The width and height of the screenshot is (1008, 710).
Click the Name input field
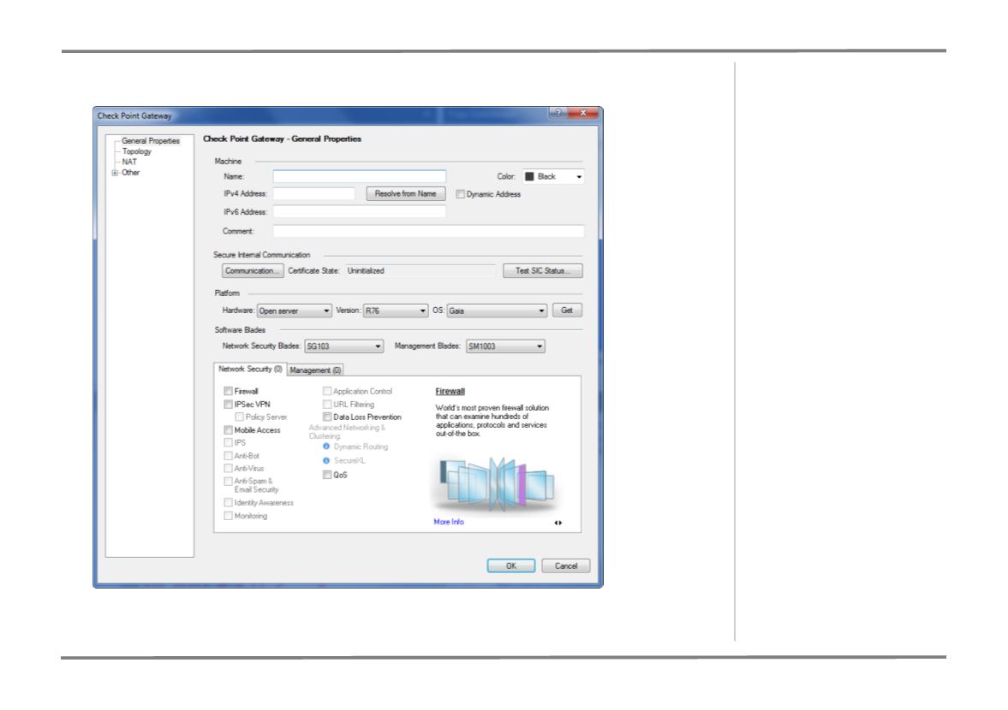tap(360, 176)
